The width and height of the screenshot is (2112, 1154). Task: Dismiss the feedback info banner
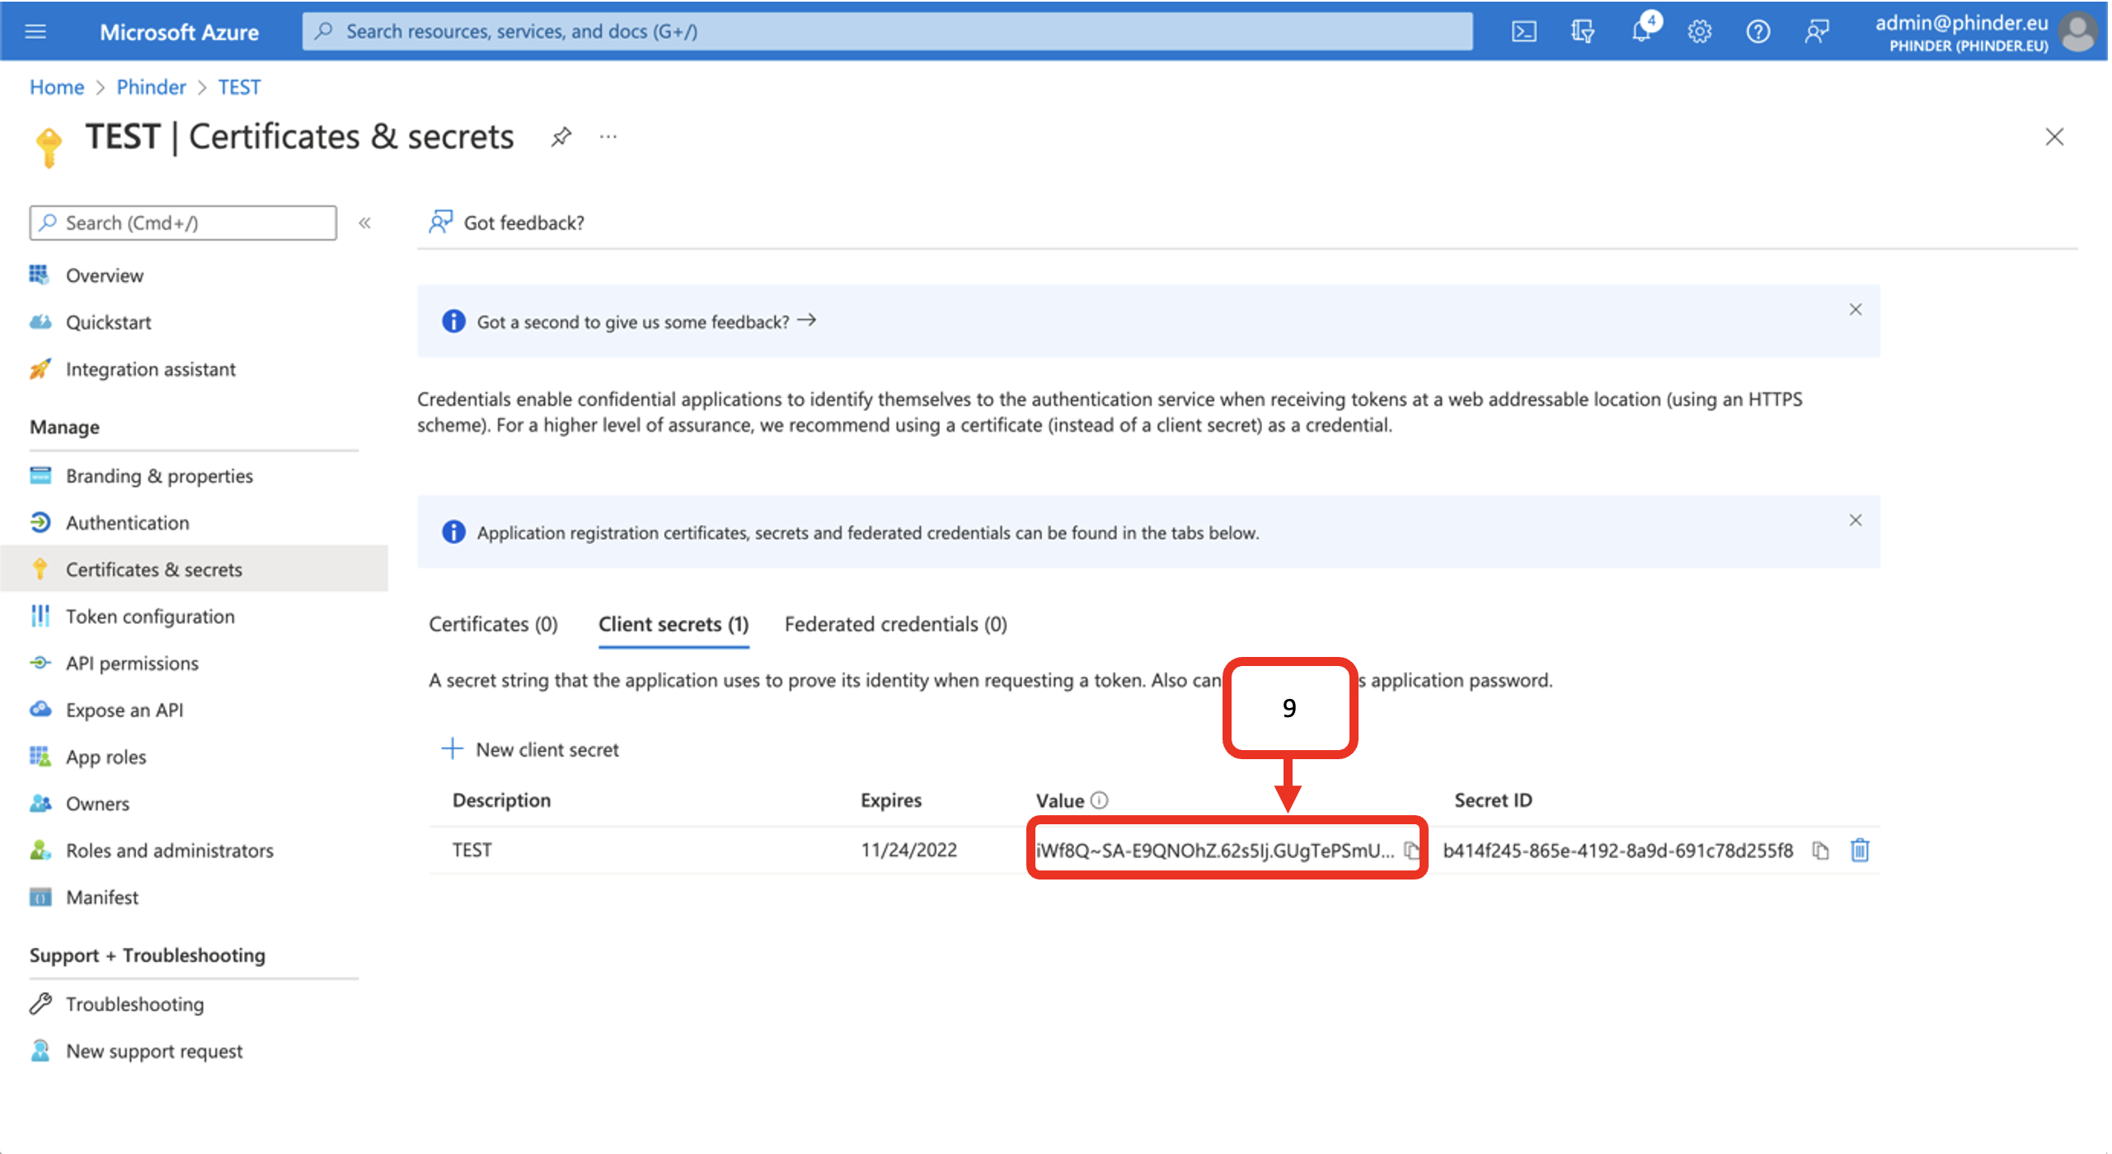tap(1855, 309)
